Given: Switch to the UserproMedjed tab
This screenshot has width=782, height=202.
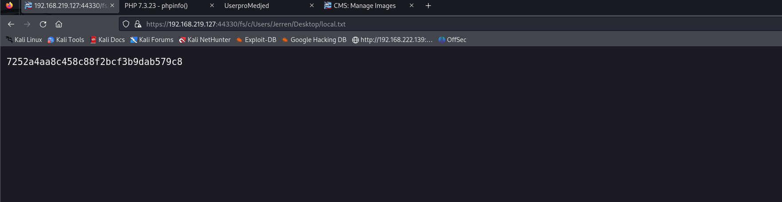Looking at the screenshot, I should [247, 6].
